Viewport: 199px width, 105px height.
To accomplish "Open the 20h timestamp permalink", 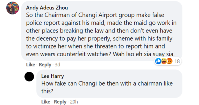I will click(74, 102).
